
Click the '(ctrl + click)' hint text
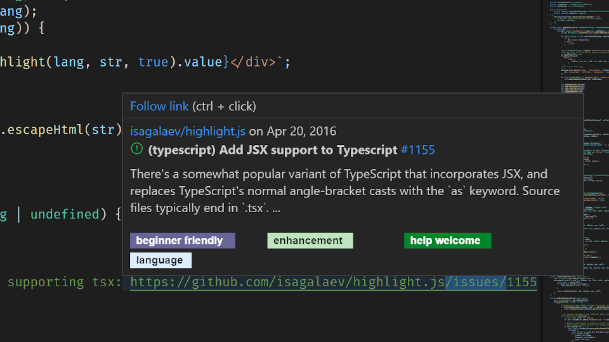click(x=224, y=106)
